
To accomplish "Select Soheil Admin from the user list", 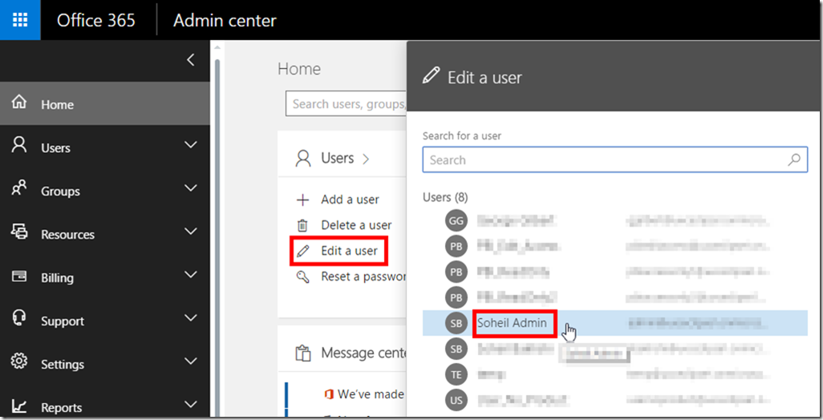I will coord(512,323).
